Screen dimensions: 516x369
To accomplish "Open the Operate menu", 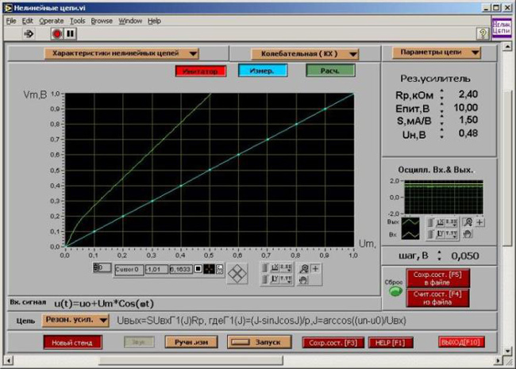I will pos(52,21).
